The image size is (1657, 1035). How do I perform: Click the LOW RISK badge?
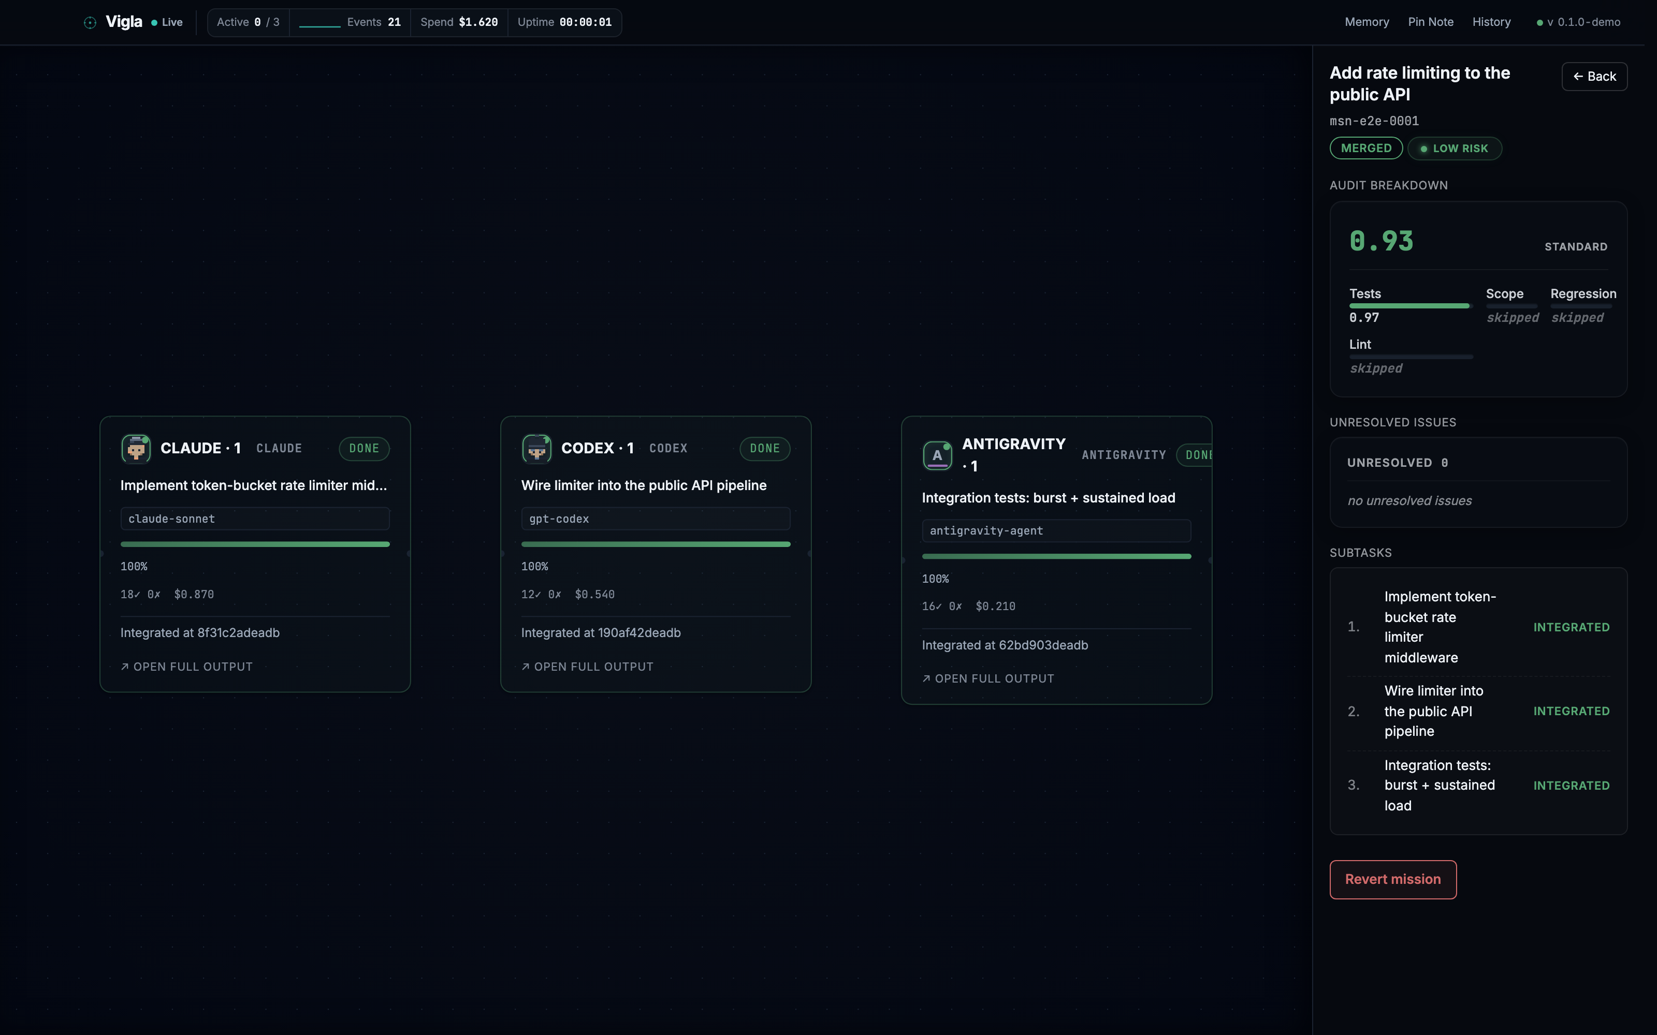(x=1455, y=149)
